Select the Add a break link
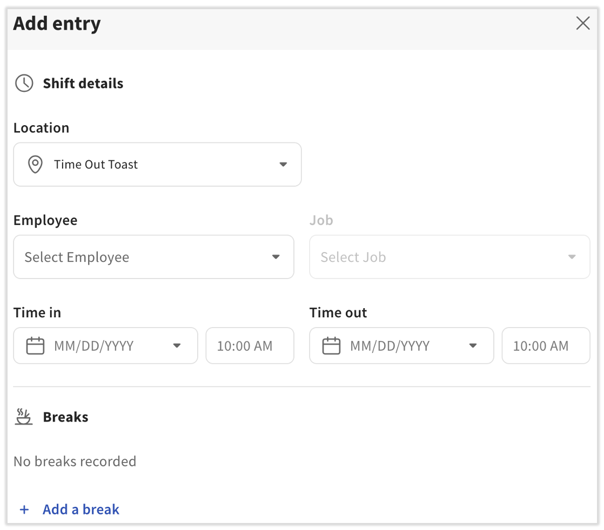Viewport: 604px width, 530px height. coord(80,509)
